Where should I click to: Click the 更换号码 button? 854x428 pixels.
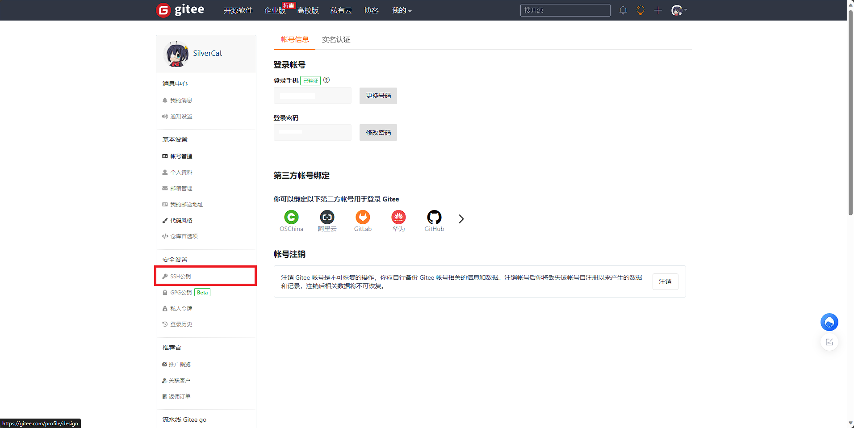point(378,96)
